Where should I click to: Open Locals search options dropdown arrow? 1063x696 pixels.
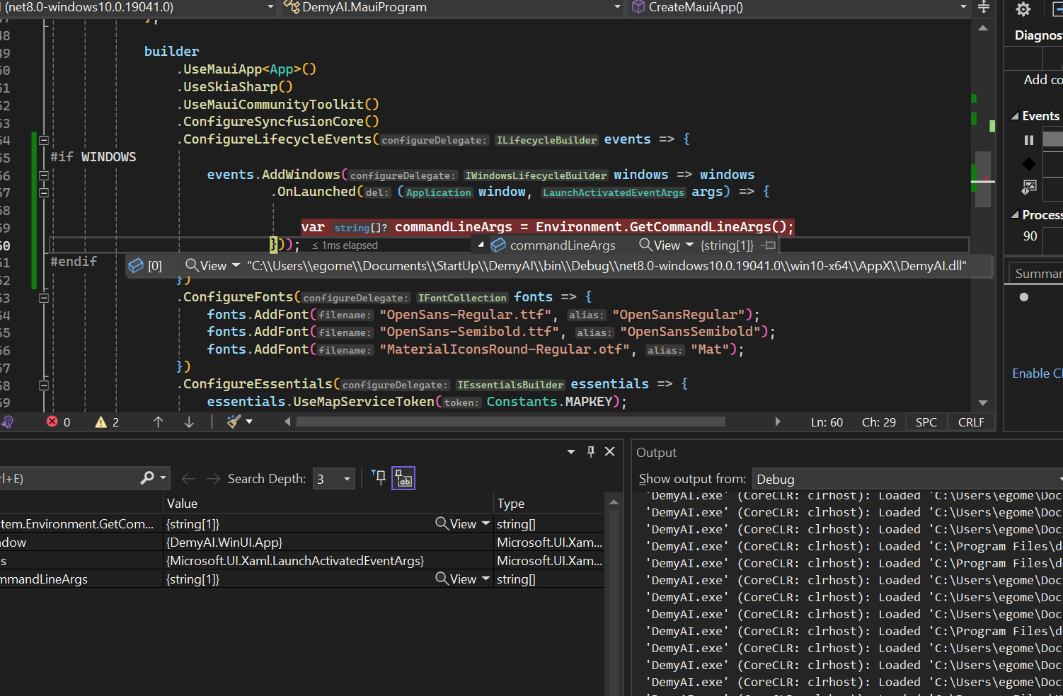pyautogui.click(x=163, y=478)
